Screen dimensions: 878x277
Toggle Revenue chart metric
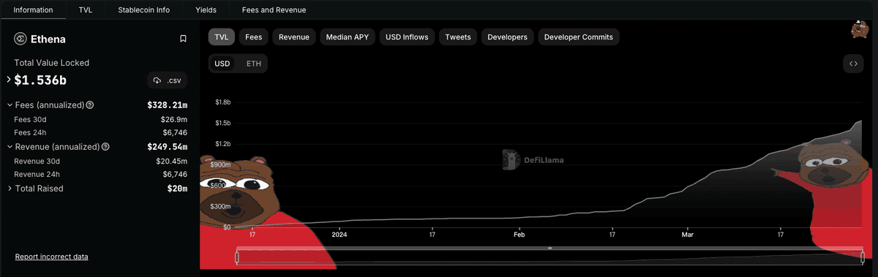[294, 37]
